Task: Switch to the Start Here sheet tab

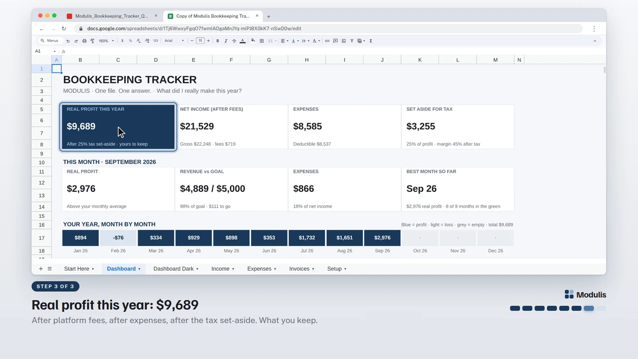Action: tap(79, 269)
